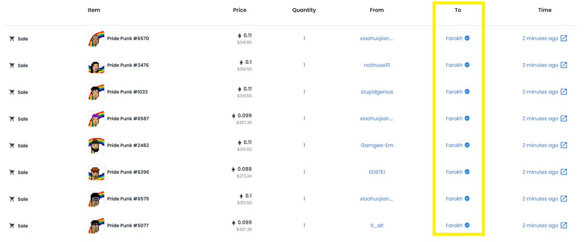Open external link icon for Pride Punk #6570
This screenshot has width=584, height=242.
pyautogui.click(x=564, y=38)
